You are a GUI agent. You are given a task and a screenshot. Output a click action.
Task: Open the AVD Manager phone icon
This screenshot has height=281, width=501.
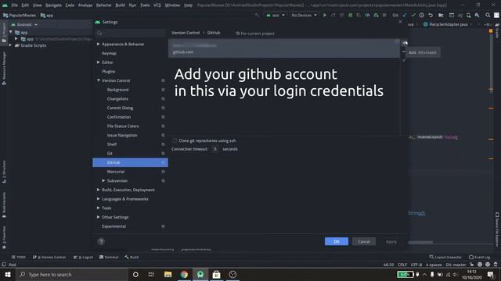[468, 15]
